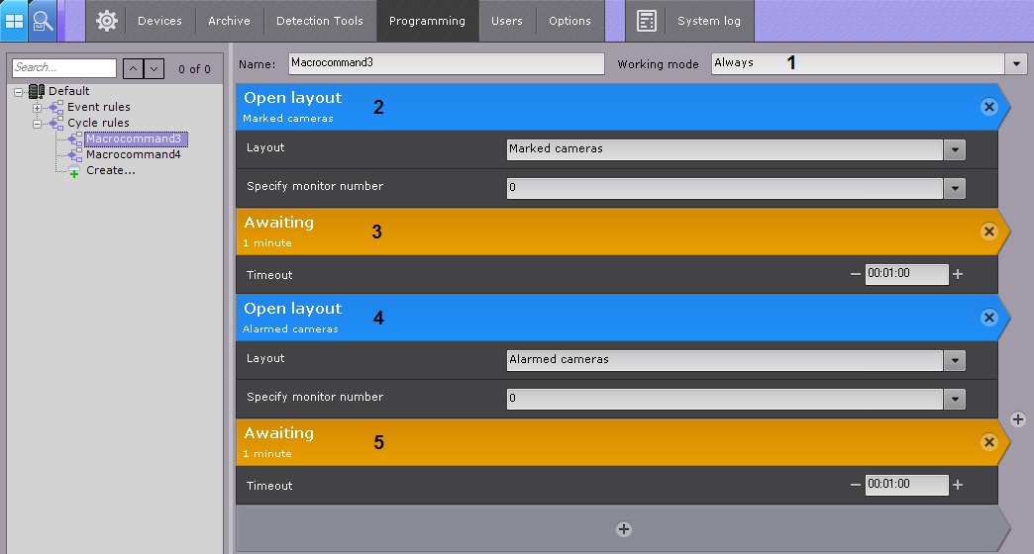Viewport: 1034px width, 554px height.
Task: Open the Alarmed cameras layout dropdown
Action: click(x=954, y=360)
